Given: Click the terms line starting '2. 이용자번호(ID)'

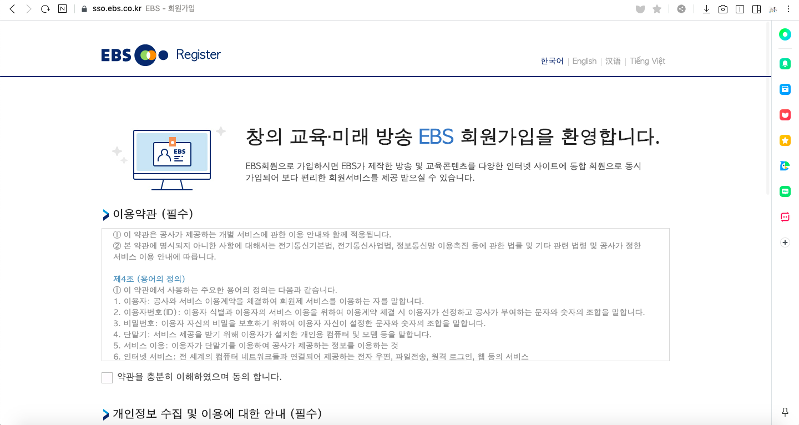Looking at the screenshot, I should pyautogui.click(x=379, y=312).
